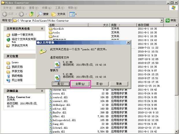Select the thirdlib folder icon

(x=51, y=29)
